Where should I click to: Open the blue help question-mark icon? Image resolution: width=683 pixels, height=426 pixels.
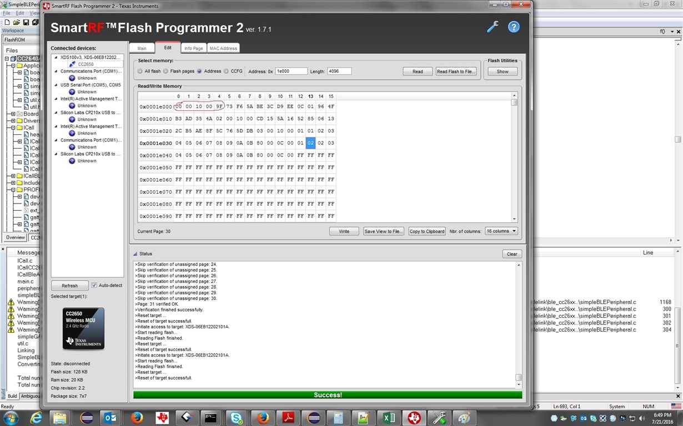[514, 27]
